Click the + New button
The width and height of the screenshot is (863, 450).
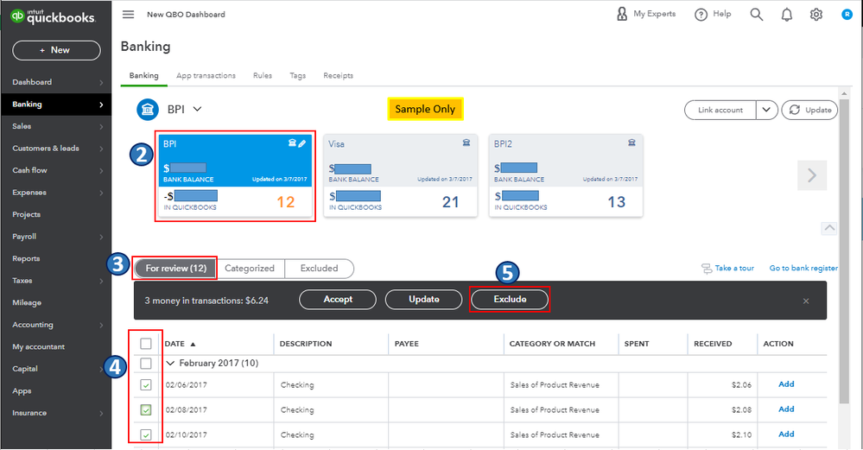tap(56, 50)
